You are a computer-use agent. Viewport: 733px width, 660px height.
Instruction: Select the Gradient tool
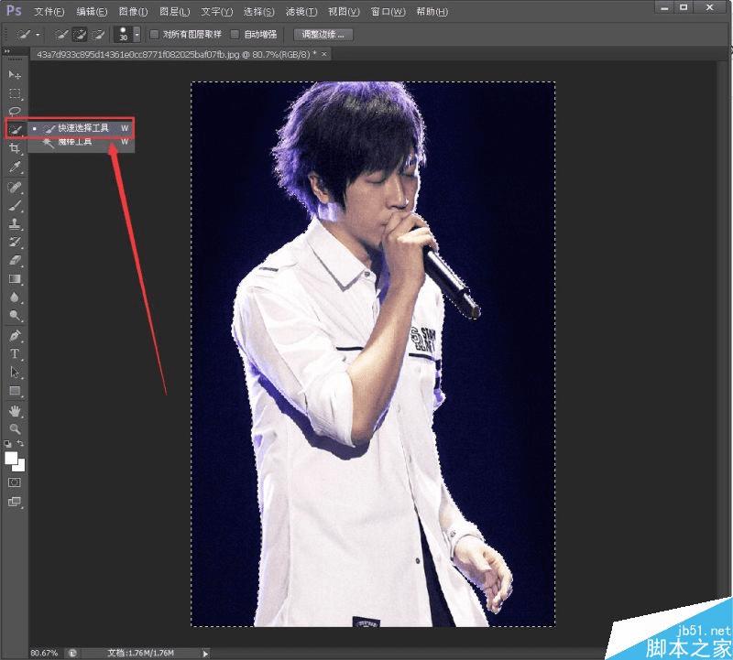(x=15, y=279)
